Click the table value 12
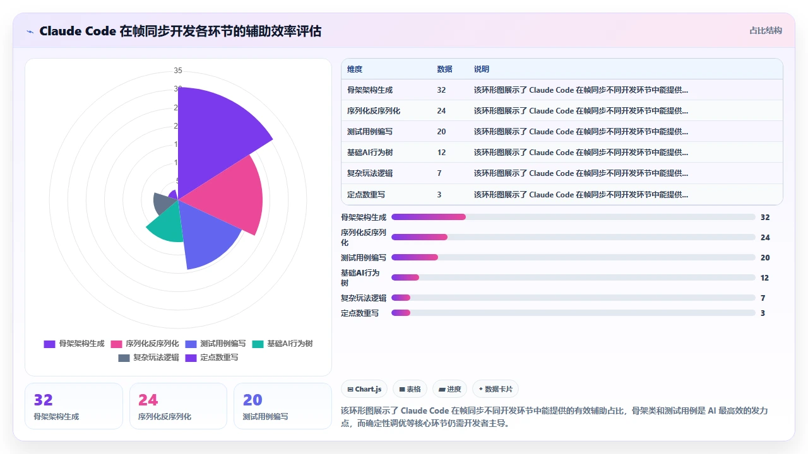The image size is (808, 454). click(x=441, y=153)
